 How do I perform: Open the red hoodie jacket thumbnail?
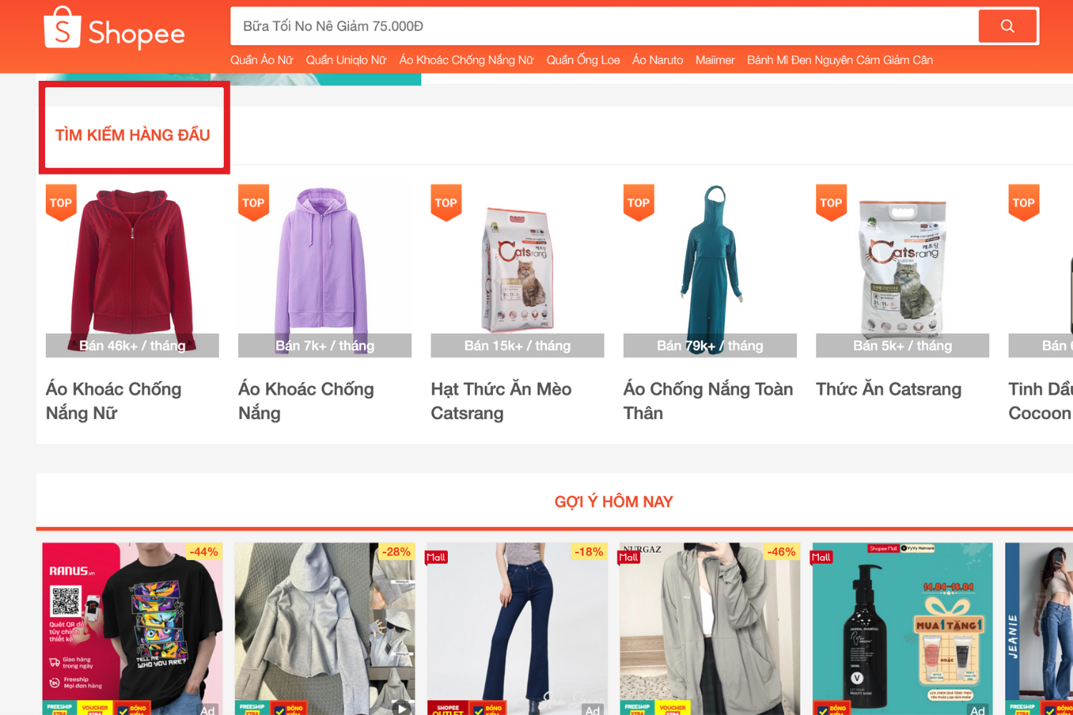pyautogui.click(x=132, y=271)
